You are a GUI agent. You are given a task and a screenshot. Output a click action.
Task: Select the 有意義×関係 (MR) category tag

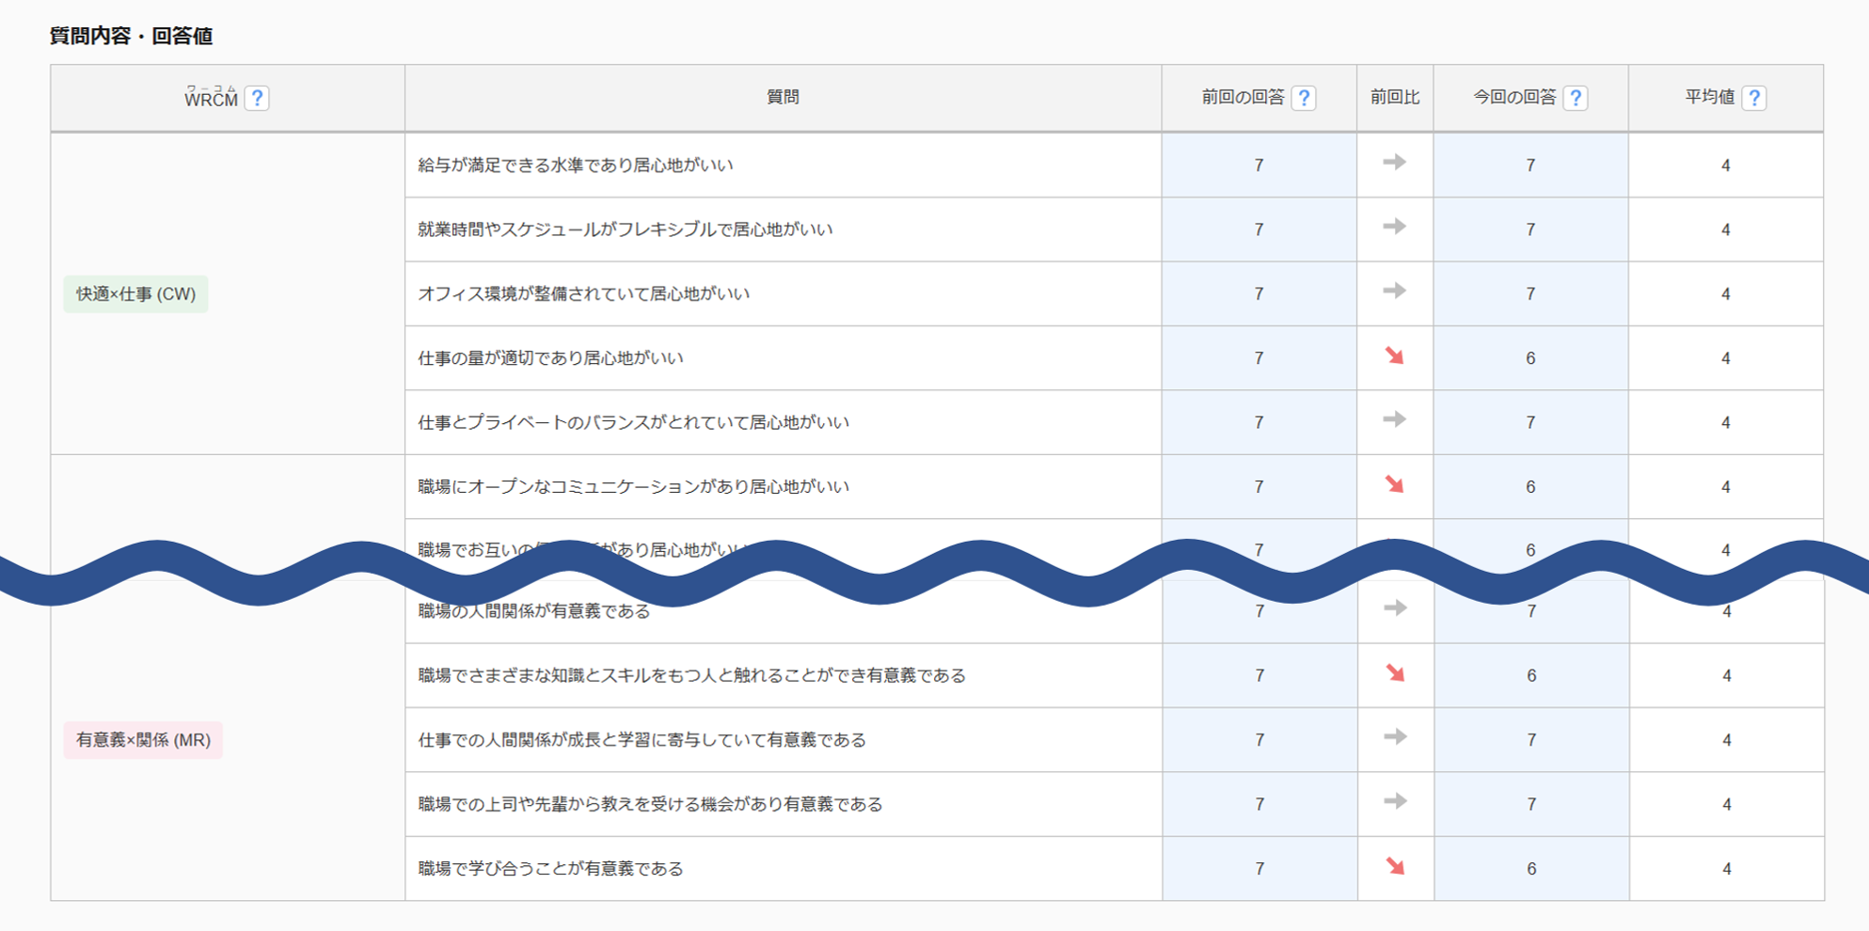tap(143, 740)
